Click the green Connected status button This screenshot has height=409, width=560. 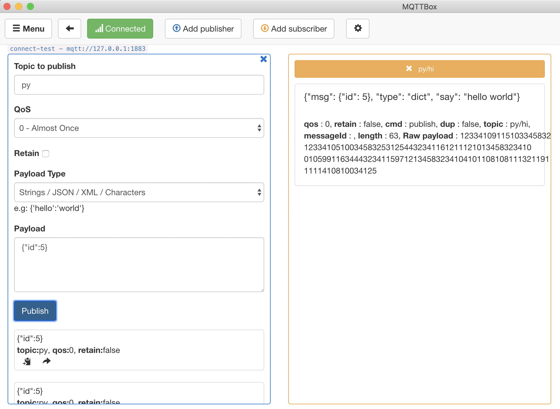coord(120,29)
